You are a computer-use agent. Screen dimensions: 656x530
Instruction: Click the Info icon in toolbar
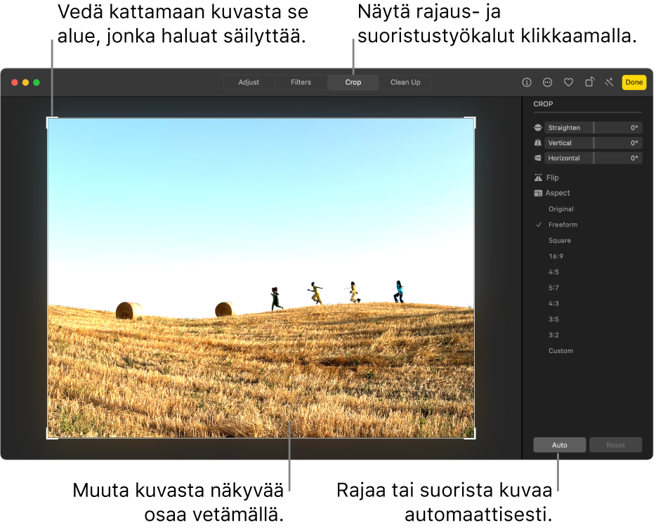tap(526, 82)
